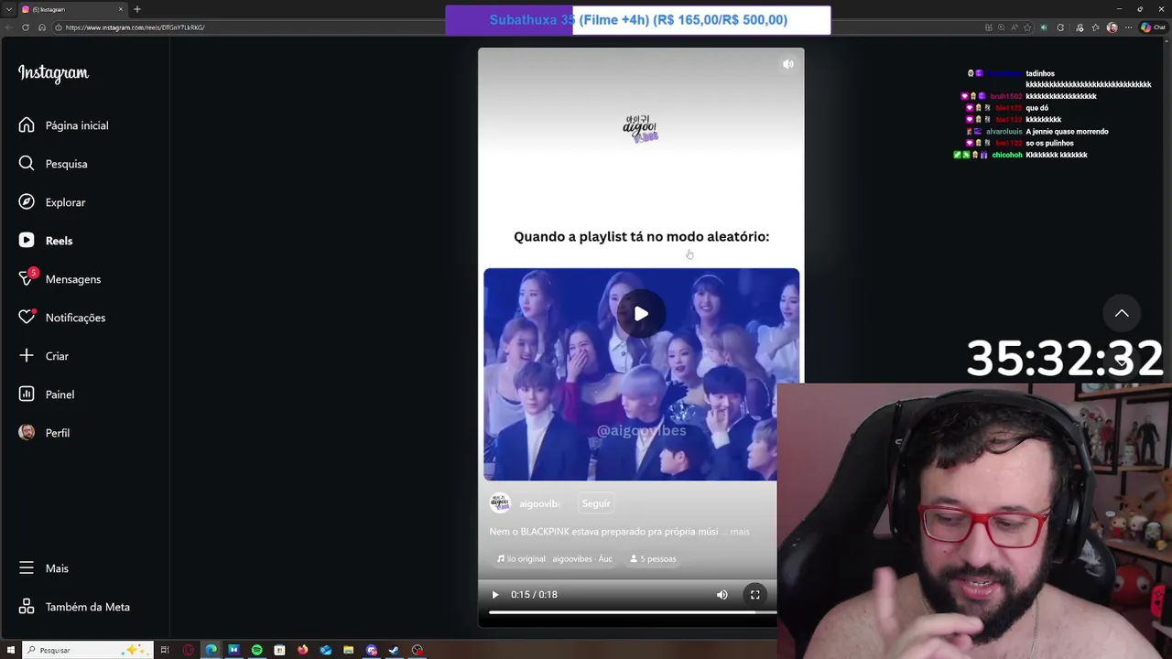Open Steam from the taskbar
This screenshot has width=1172, height=659.
(x=394, y=650)
